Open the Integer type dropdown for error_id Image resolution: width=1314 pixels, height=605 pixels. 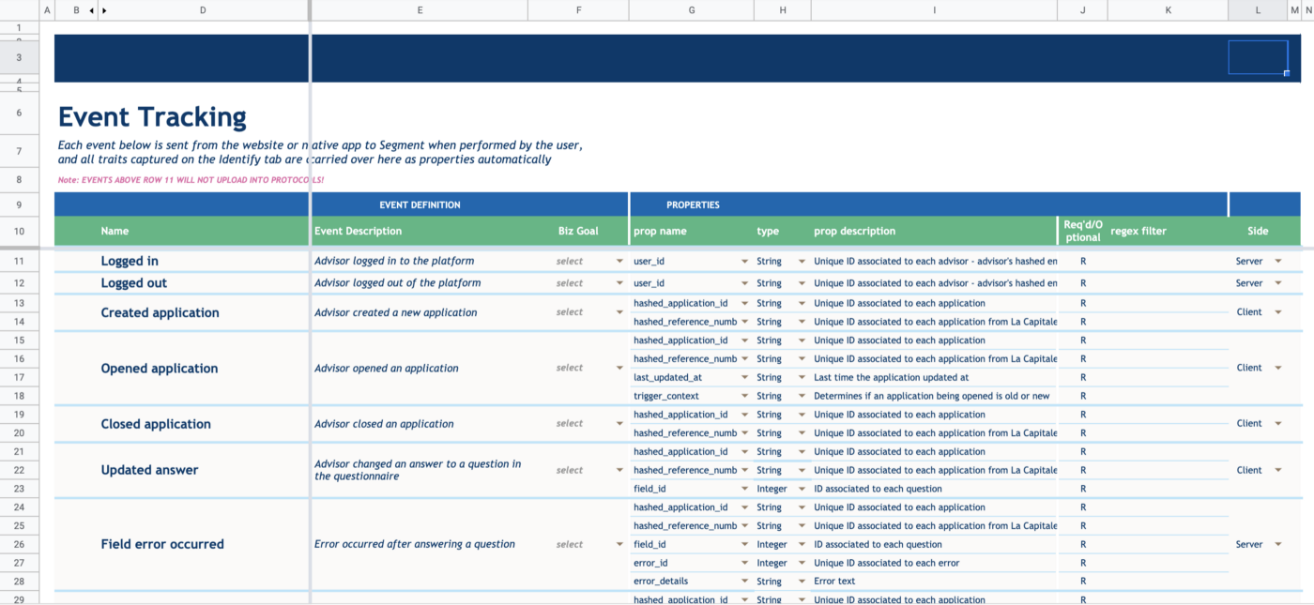[x=802, y=564]
